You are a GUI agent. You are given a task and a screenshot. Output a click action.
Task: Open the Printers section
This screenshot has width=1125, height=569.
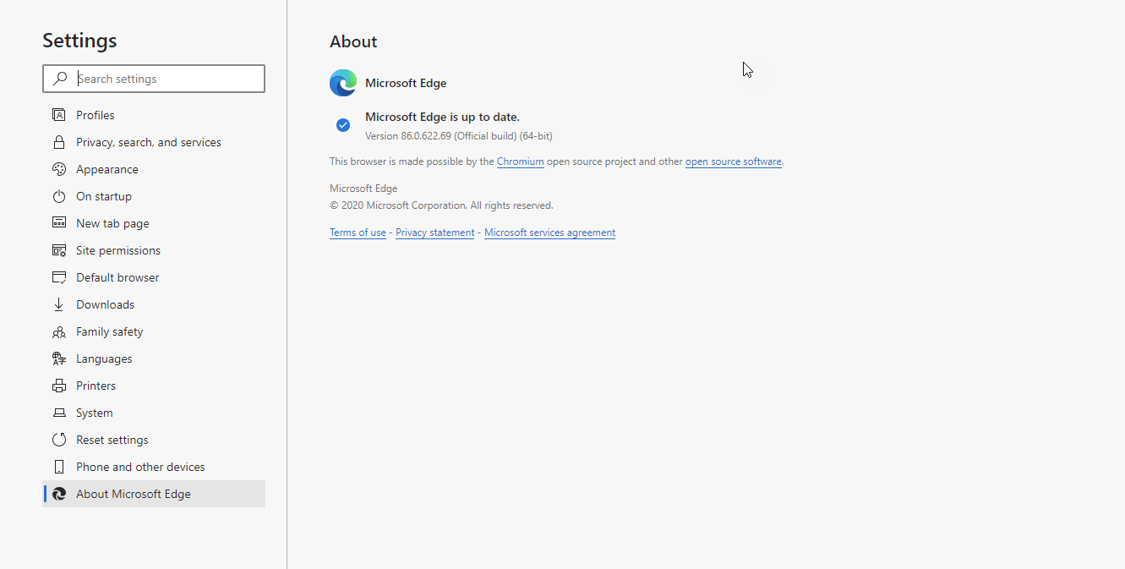[x=154, y=386]
